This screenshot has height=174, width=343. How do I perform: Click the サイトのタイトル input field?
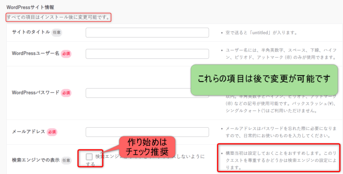coord(147,33)
